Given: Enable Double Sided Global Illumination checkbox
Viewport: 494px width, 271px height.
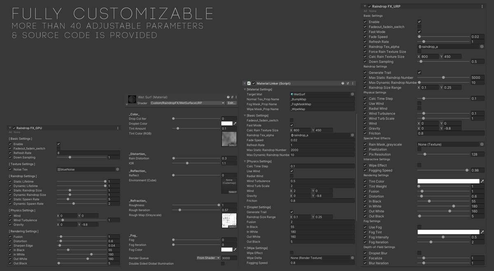Looking at the screenshot, I should 223,264.
